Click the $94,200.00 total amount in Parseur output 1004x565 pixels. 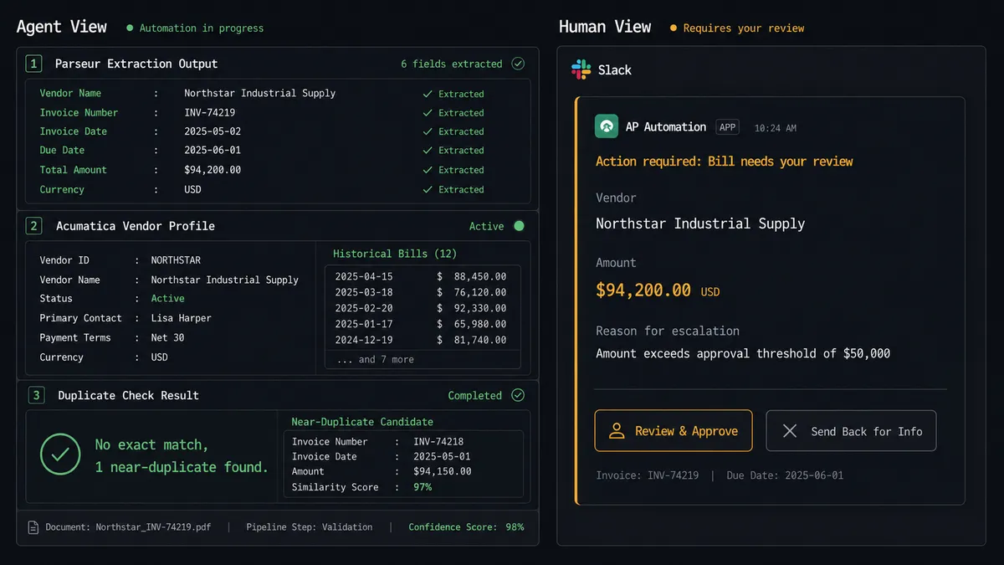click(x=213, y=170)
